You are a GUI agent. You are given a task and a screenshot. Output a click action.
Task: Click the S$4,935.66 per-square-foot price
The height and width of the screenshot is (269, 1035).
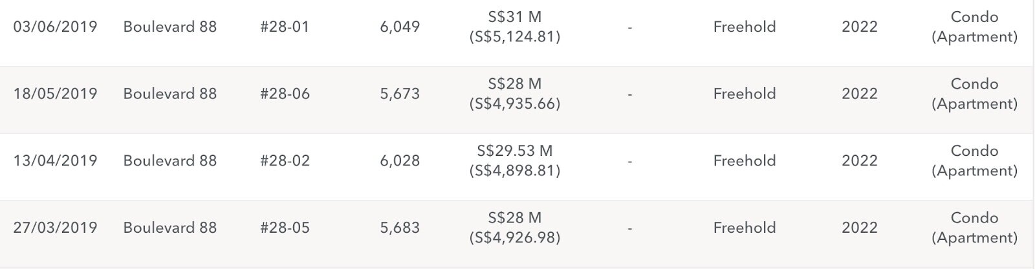coord(515,104)
